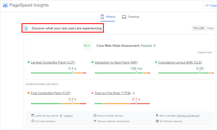The height and width of the screenshot is (130, 217).
Task: Click the FCP distribution bar
Action: click(x=58, y=104)
